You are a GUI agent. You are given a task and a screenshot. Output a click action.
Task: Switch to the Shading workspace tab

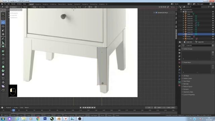(70, 4)
